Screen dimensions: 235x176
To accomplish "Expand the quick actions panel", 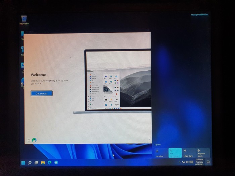I will [157, 144].
